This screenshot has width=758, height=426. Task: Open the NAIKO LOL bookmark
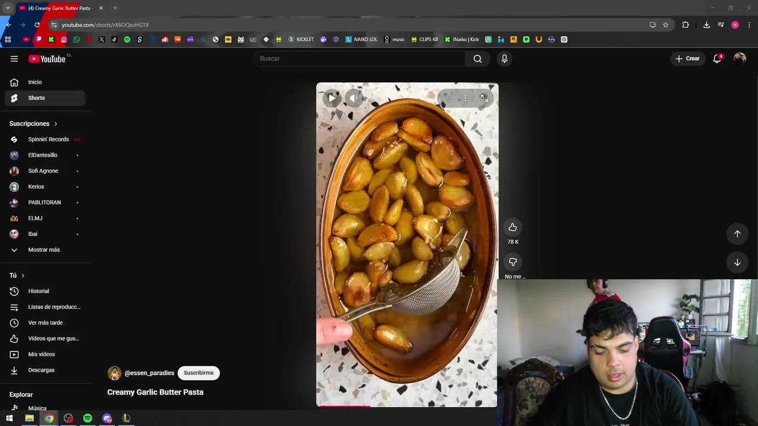click(x=361, y=40)
